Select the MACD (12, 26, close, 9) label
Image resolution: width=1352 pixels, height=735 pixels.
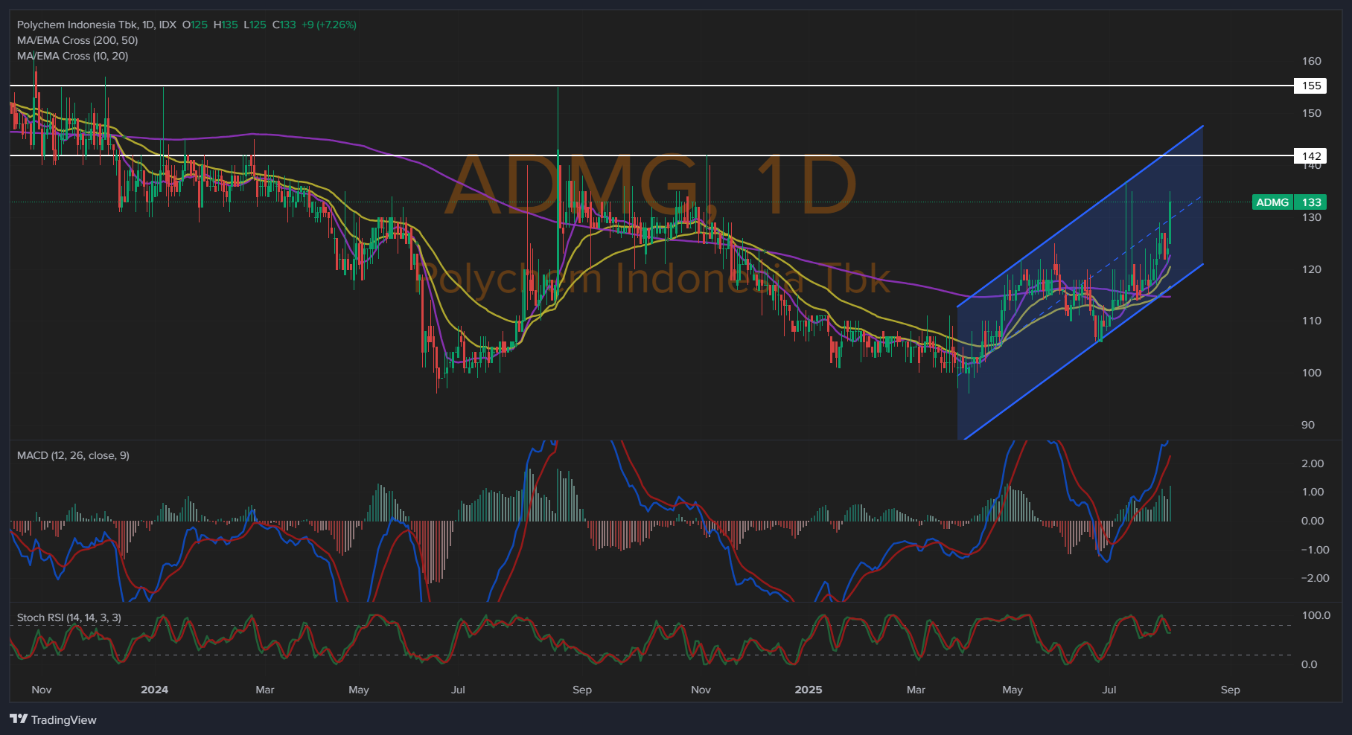pyautogui.click(x=73, y=455)
